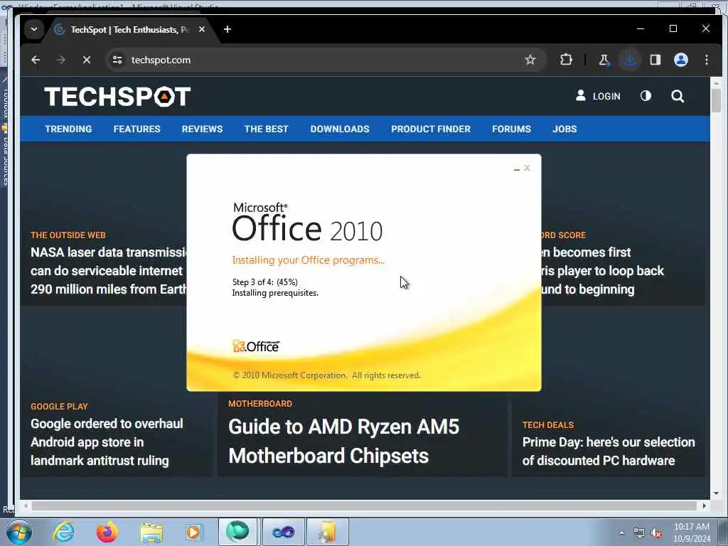Open the FORUMS menu
Screen dimensions: 728x546
click(x=511, y=129)
